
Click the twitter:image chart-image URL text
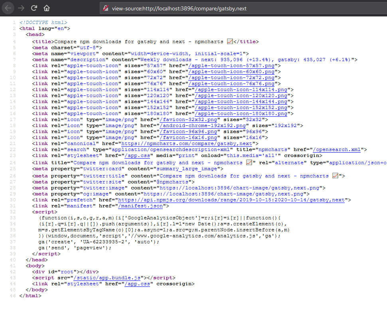click(239, 188)
